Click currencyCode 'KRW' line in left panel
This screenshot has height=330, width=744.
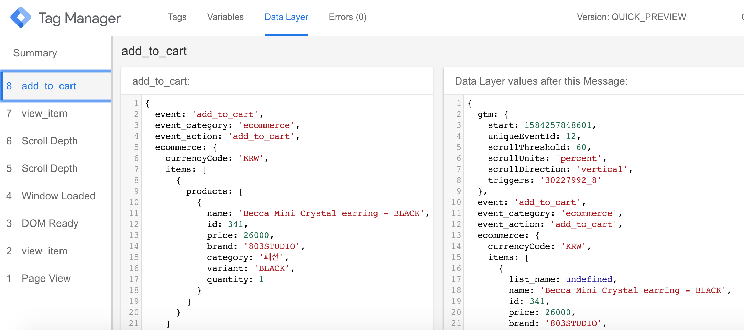coord(217,158)
